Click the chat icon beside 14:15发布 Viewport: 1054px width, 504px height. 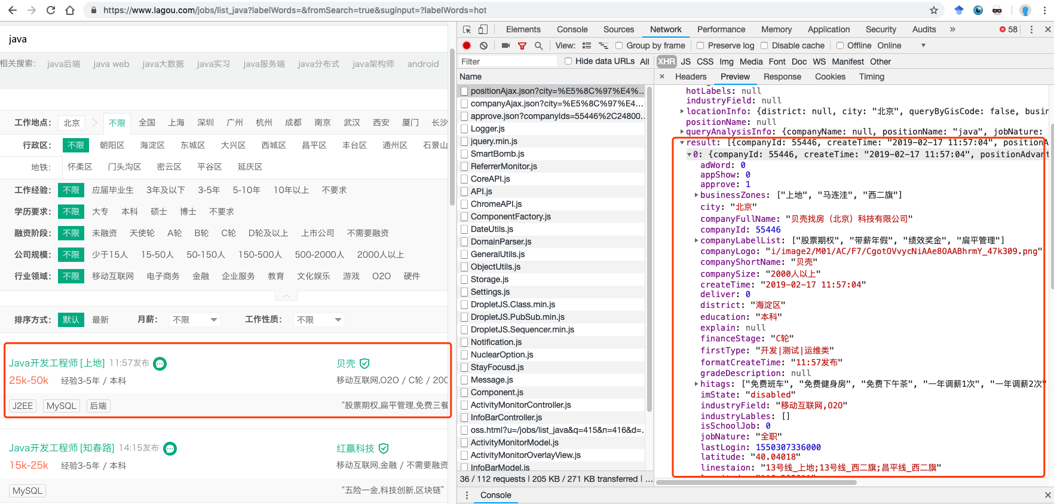click(170, 448)
